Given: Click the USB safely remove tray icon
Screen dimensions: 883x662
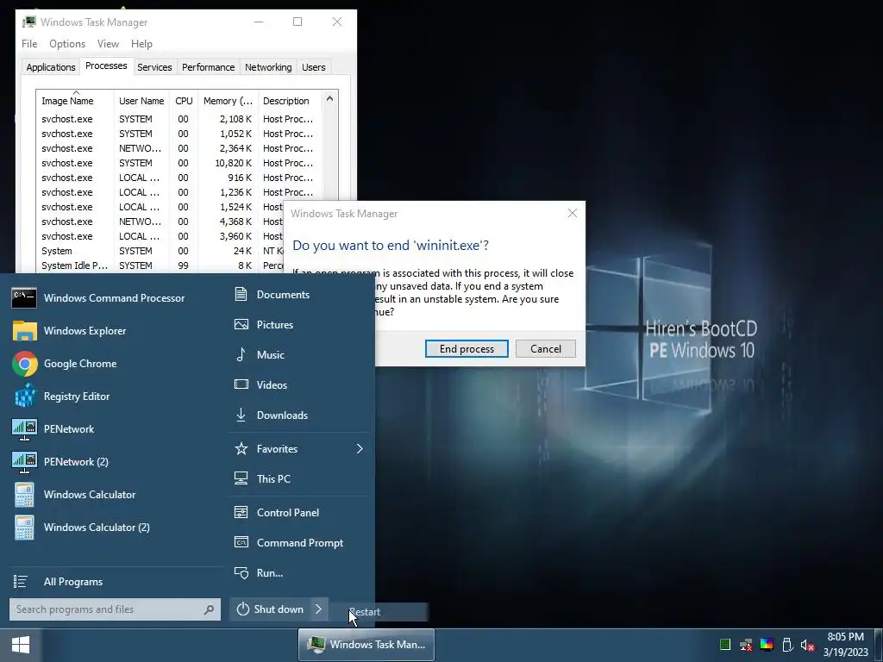Looking at the screenshot, I should point(787,645).
